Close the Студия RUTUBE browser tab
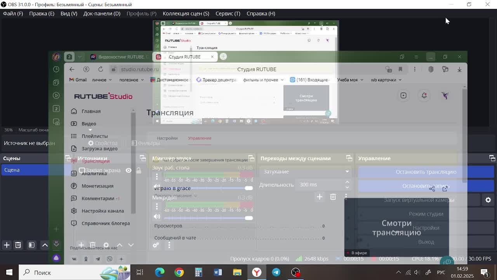The image size is (497, 280). pyautogui.click(x=212, y=57)
